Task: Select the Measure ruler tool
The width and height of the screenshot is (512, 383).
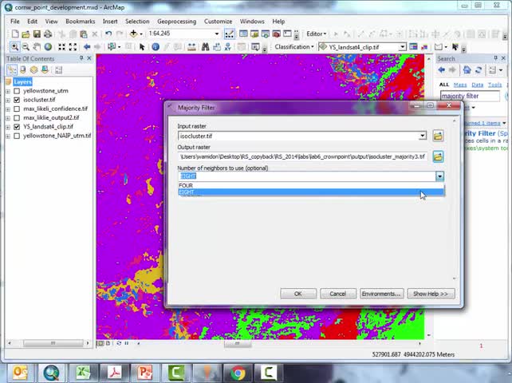Action: 191,47
